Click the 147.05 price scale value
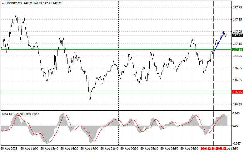Image resolution: width=244 pixels, height=152 pixels. [237, 56]
